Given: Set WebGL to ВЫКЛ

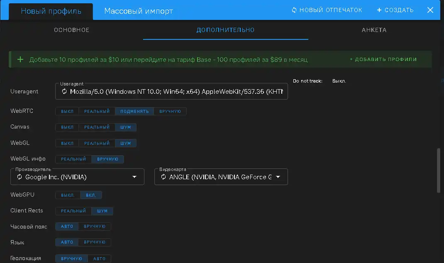Looking at the screenshot, I should [67, 143].
